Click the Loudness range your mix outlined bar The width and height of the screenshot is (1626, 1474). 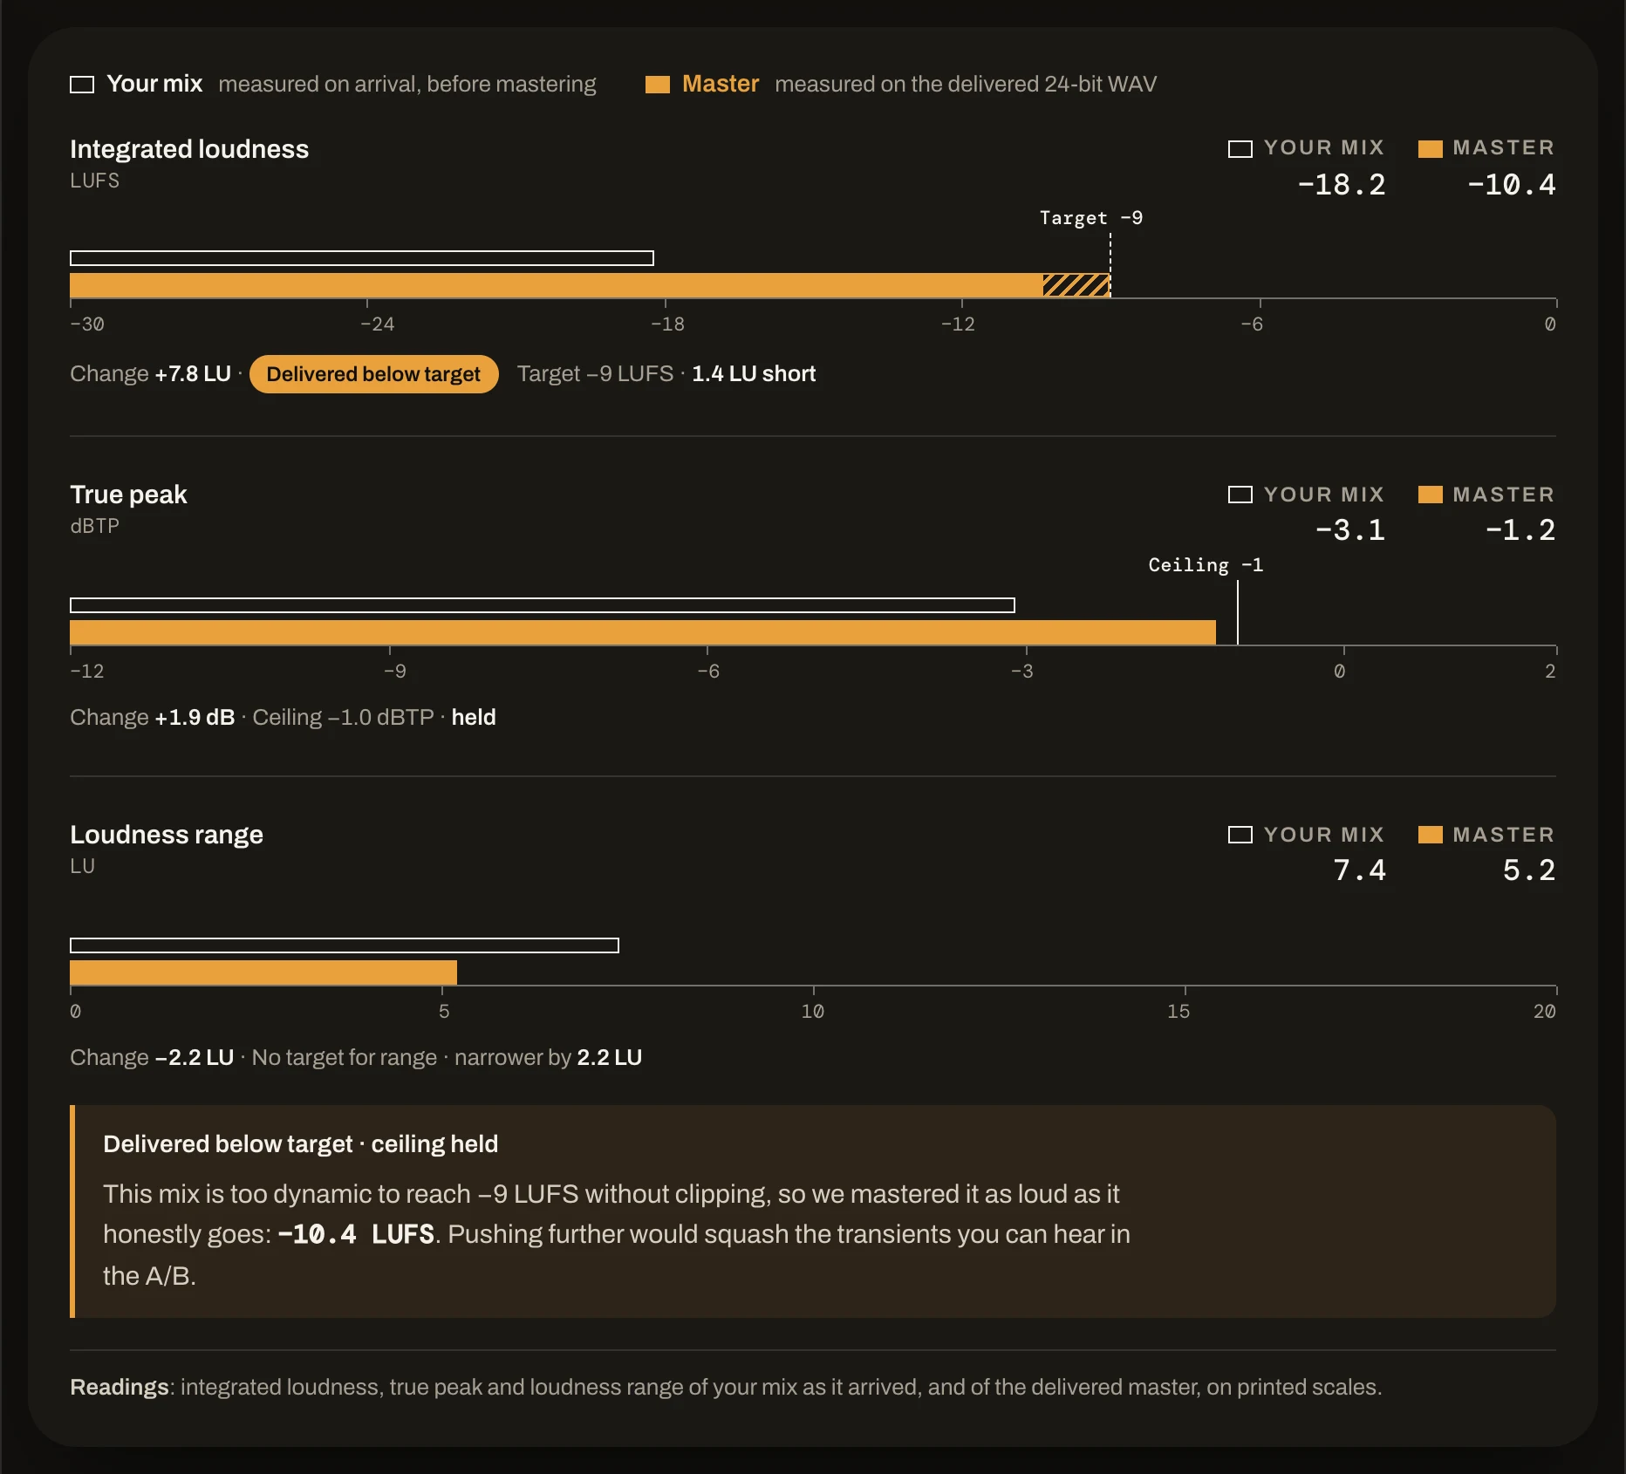[x=345, y=945]
